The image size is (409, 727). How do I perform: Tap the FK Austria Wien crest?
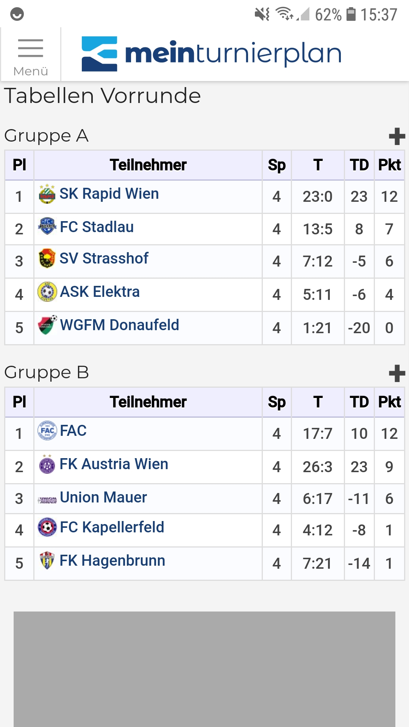coord(47,464)
